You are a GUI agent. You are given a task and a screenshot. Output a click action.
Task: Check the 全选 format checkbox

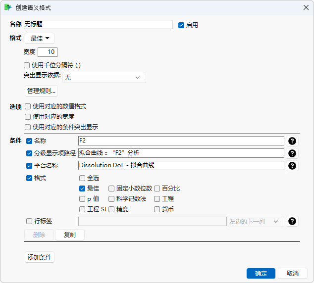[82, 178]
